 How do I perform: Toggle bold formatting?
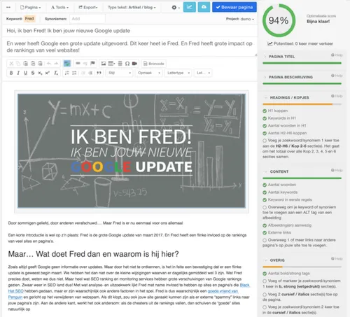[11, 73]
